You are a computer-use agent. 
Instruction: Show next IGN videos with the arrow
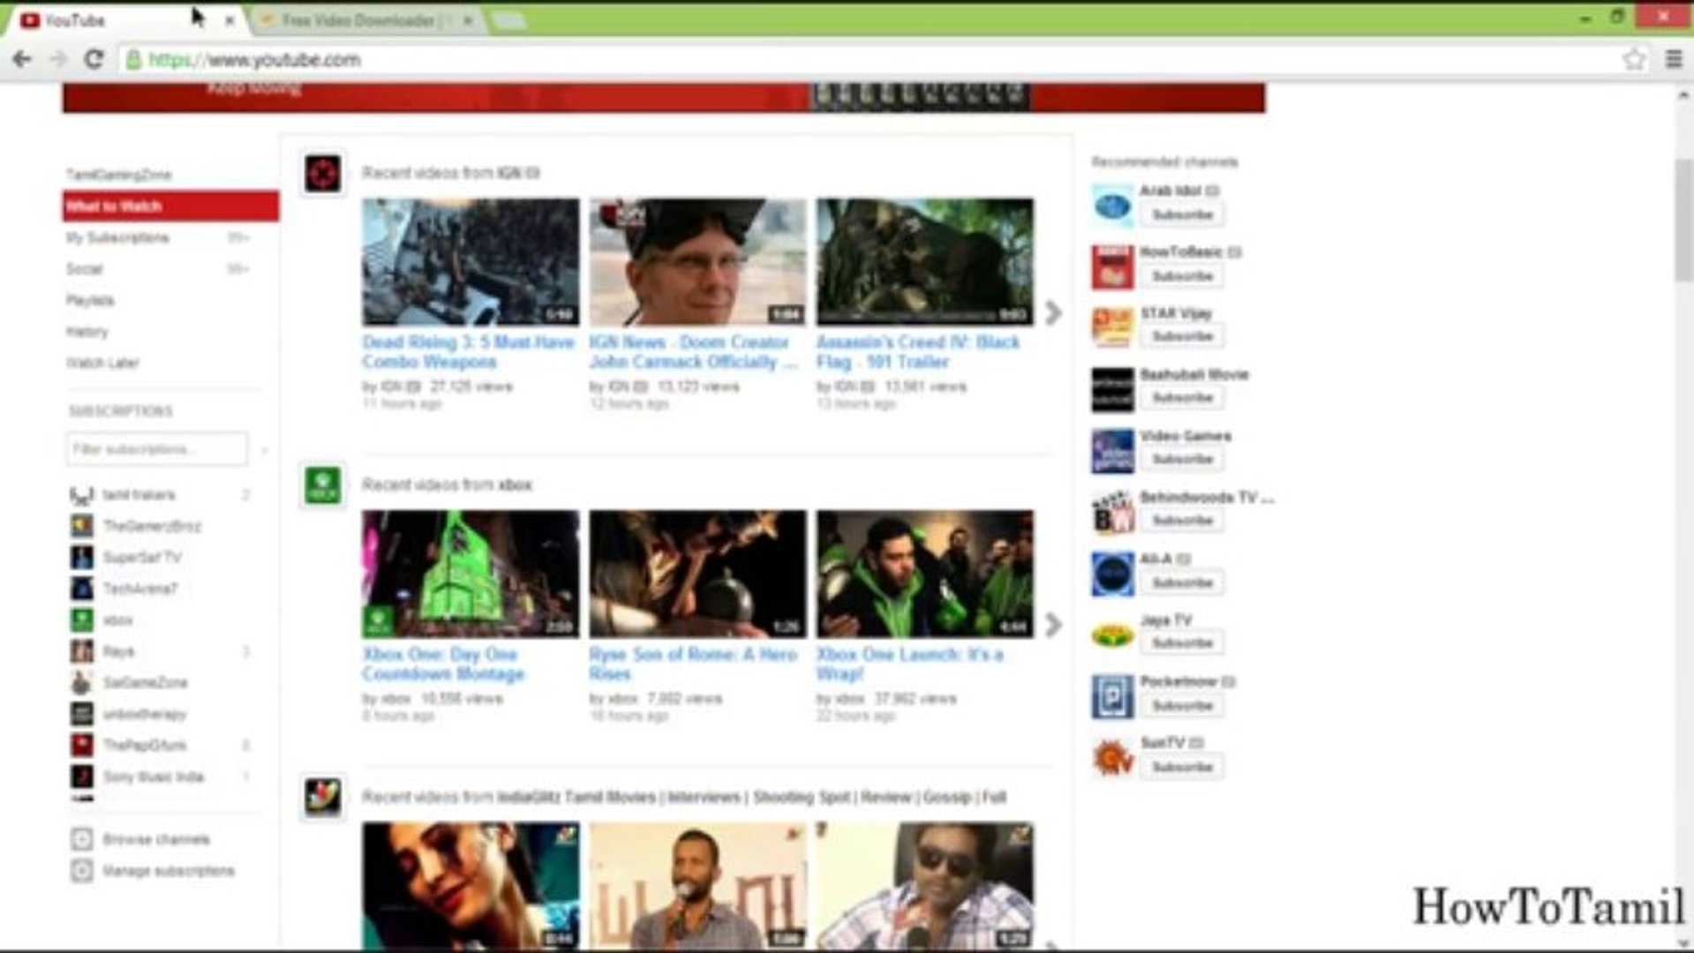tap(1053, 313)
